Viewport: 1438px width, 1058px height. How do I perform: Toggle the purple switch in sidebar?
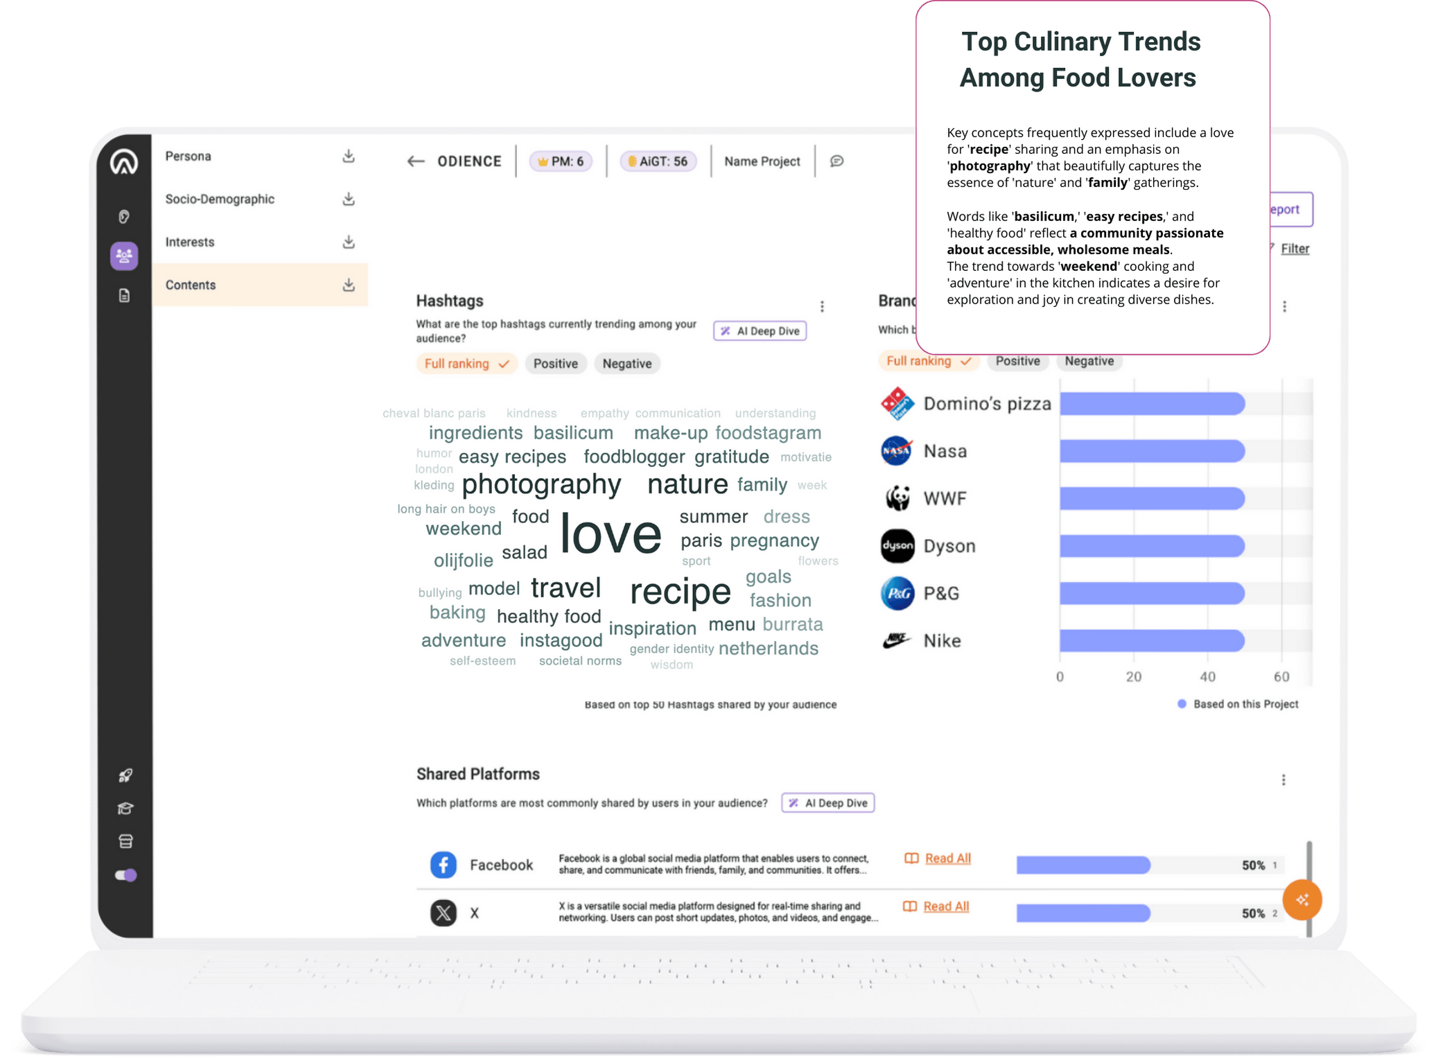pyautogui.click(x=125, y=875)
